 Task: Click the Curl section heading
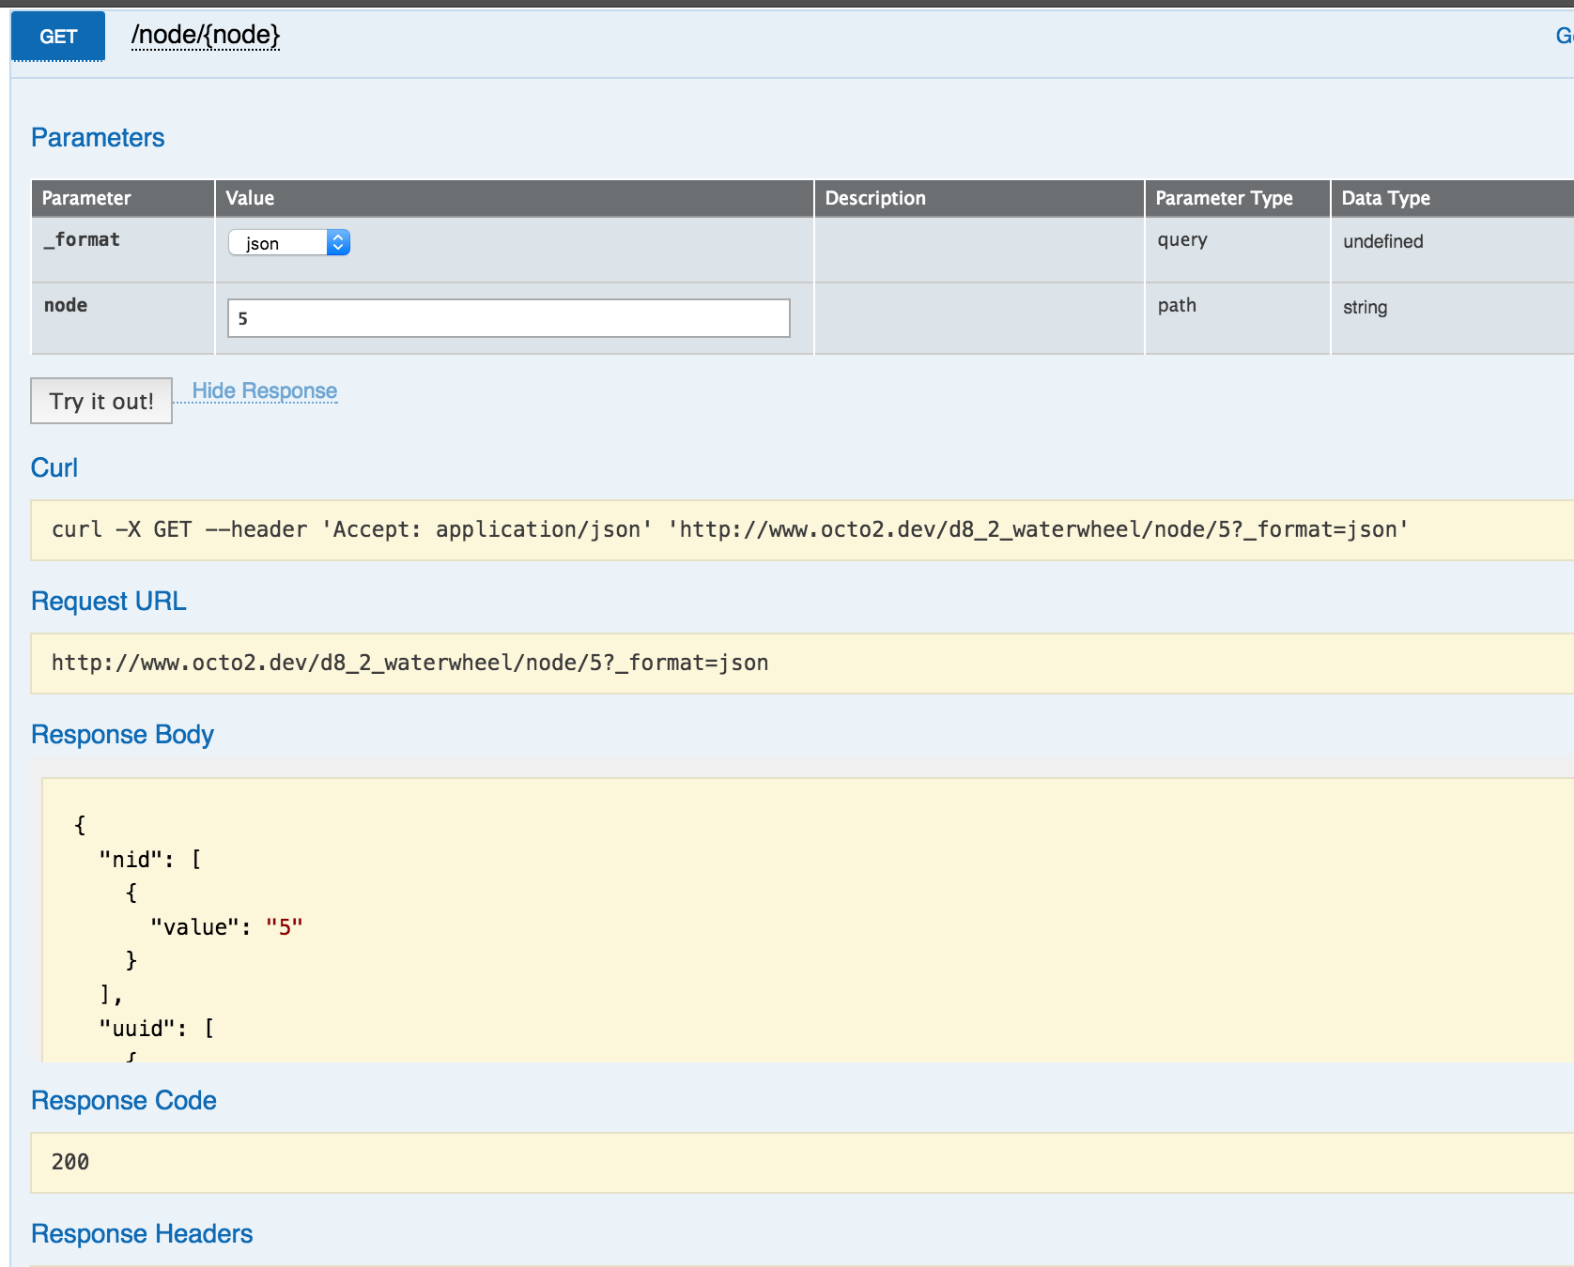click(54, 467)
